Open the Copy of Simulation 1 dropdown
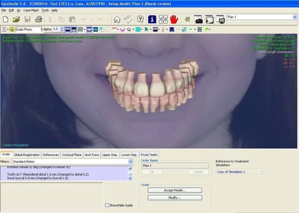Viewport: 299px width, 213px height. pyautogui.click(x=261, y=172)
